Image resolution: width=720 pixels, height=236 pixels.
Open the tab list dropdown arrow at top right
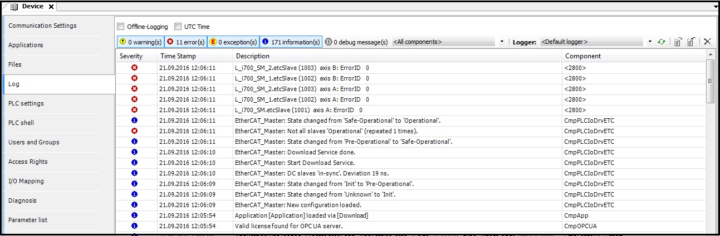coord(716,7)
